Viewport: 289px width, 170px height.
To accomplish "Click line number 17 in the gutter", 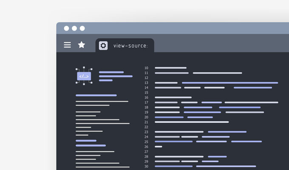I will tap(146, 102).
